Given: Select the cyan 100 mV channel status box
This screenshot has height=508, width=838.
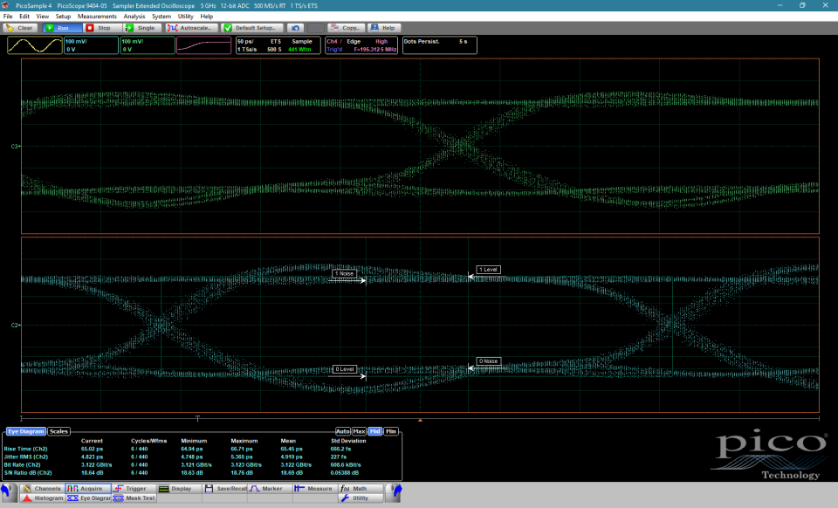Looking at the screenshot, I should pyautogui.click(x=91, y=45).
